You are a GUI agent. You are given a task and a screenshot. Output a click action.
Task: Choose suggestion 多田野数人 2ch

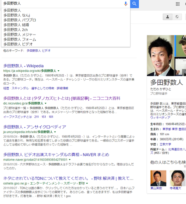point(65,30)
